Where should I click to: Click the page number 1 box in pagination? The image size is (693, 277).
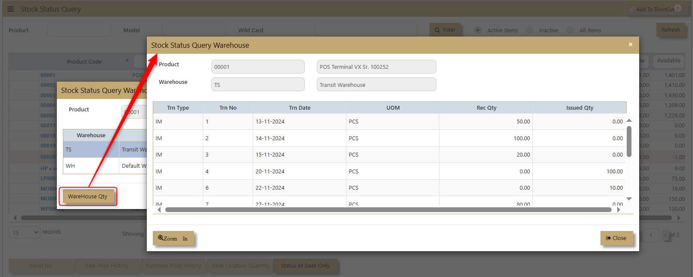651,235
